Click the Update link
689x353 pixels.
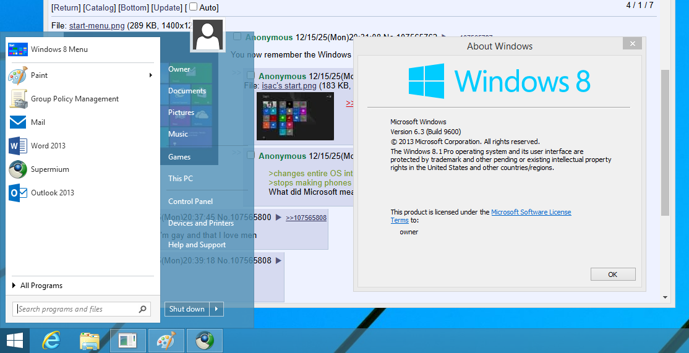[167, 7]
